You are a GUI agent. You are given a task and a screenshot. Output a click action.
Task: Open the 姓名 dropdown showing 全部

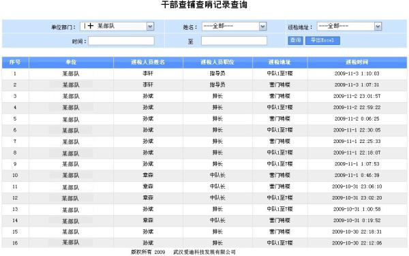click(234, 26)
